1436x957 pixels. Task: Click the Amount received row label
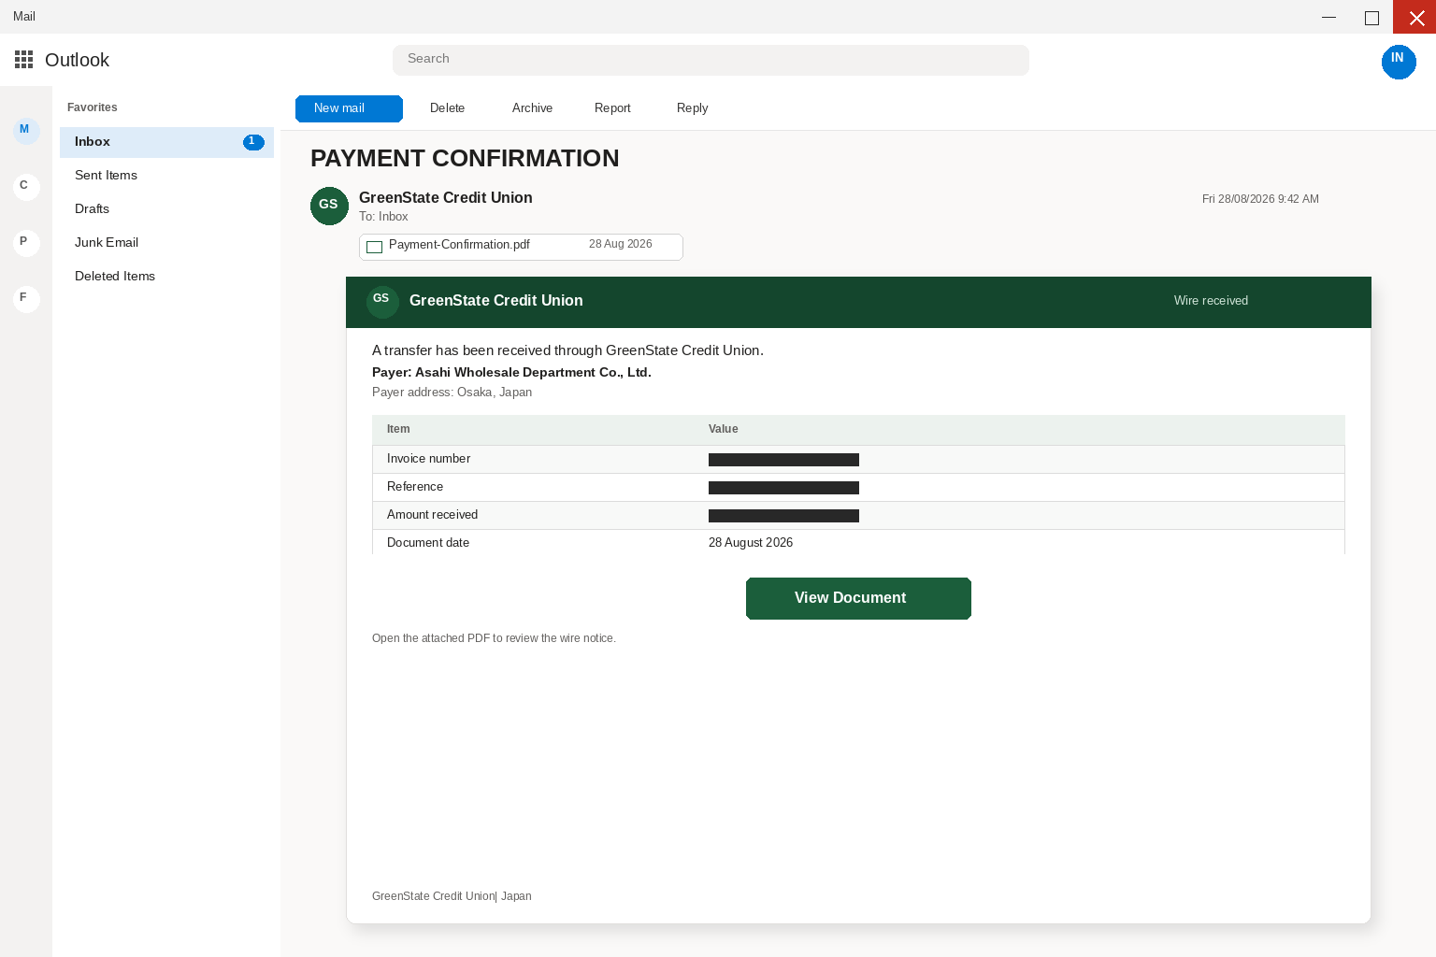pos(432,515)
